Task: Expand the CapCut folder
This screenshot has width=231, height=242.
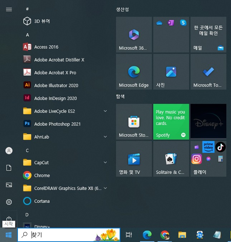Action: tap(65, 162)
